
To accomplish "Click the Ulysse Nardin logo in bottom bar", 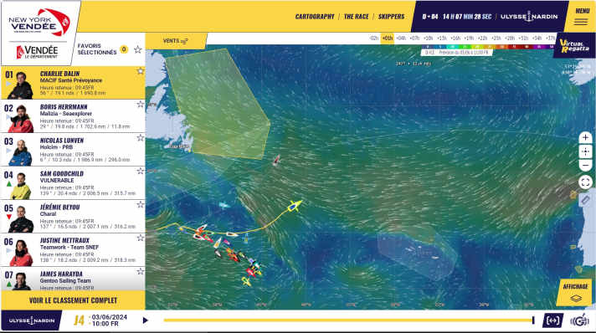I will click(32, 320).
